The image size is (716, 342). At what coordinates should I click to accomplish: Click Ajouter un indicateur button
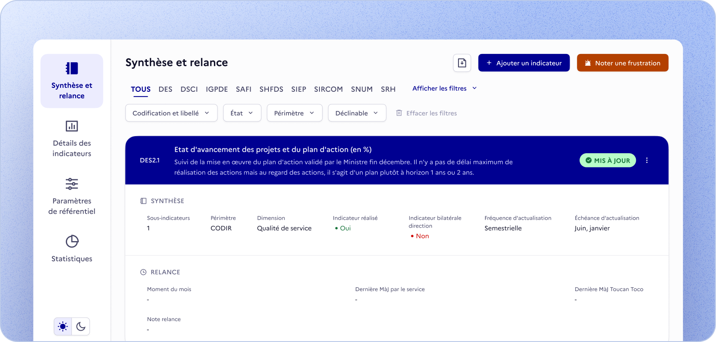pos(524,63)
